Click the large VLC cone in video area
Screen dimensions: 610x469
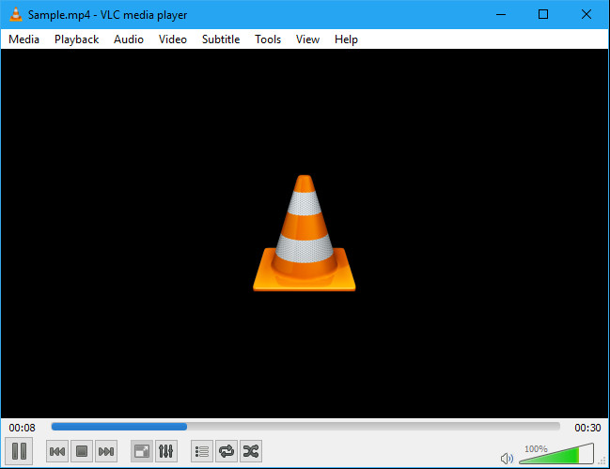pos(305,233)
